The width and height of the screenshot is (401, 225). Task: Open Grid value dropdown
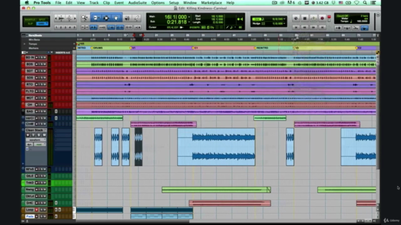284,19
